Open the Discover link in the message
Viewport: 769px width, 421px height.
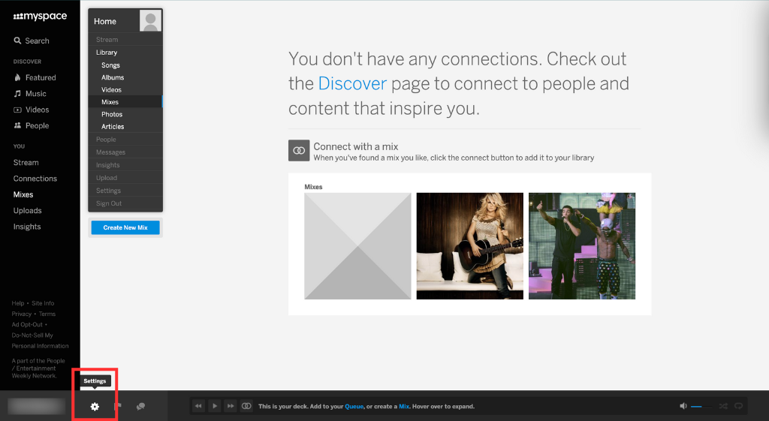click(353, 83)
